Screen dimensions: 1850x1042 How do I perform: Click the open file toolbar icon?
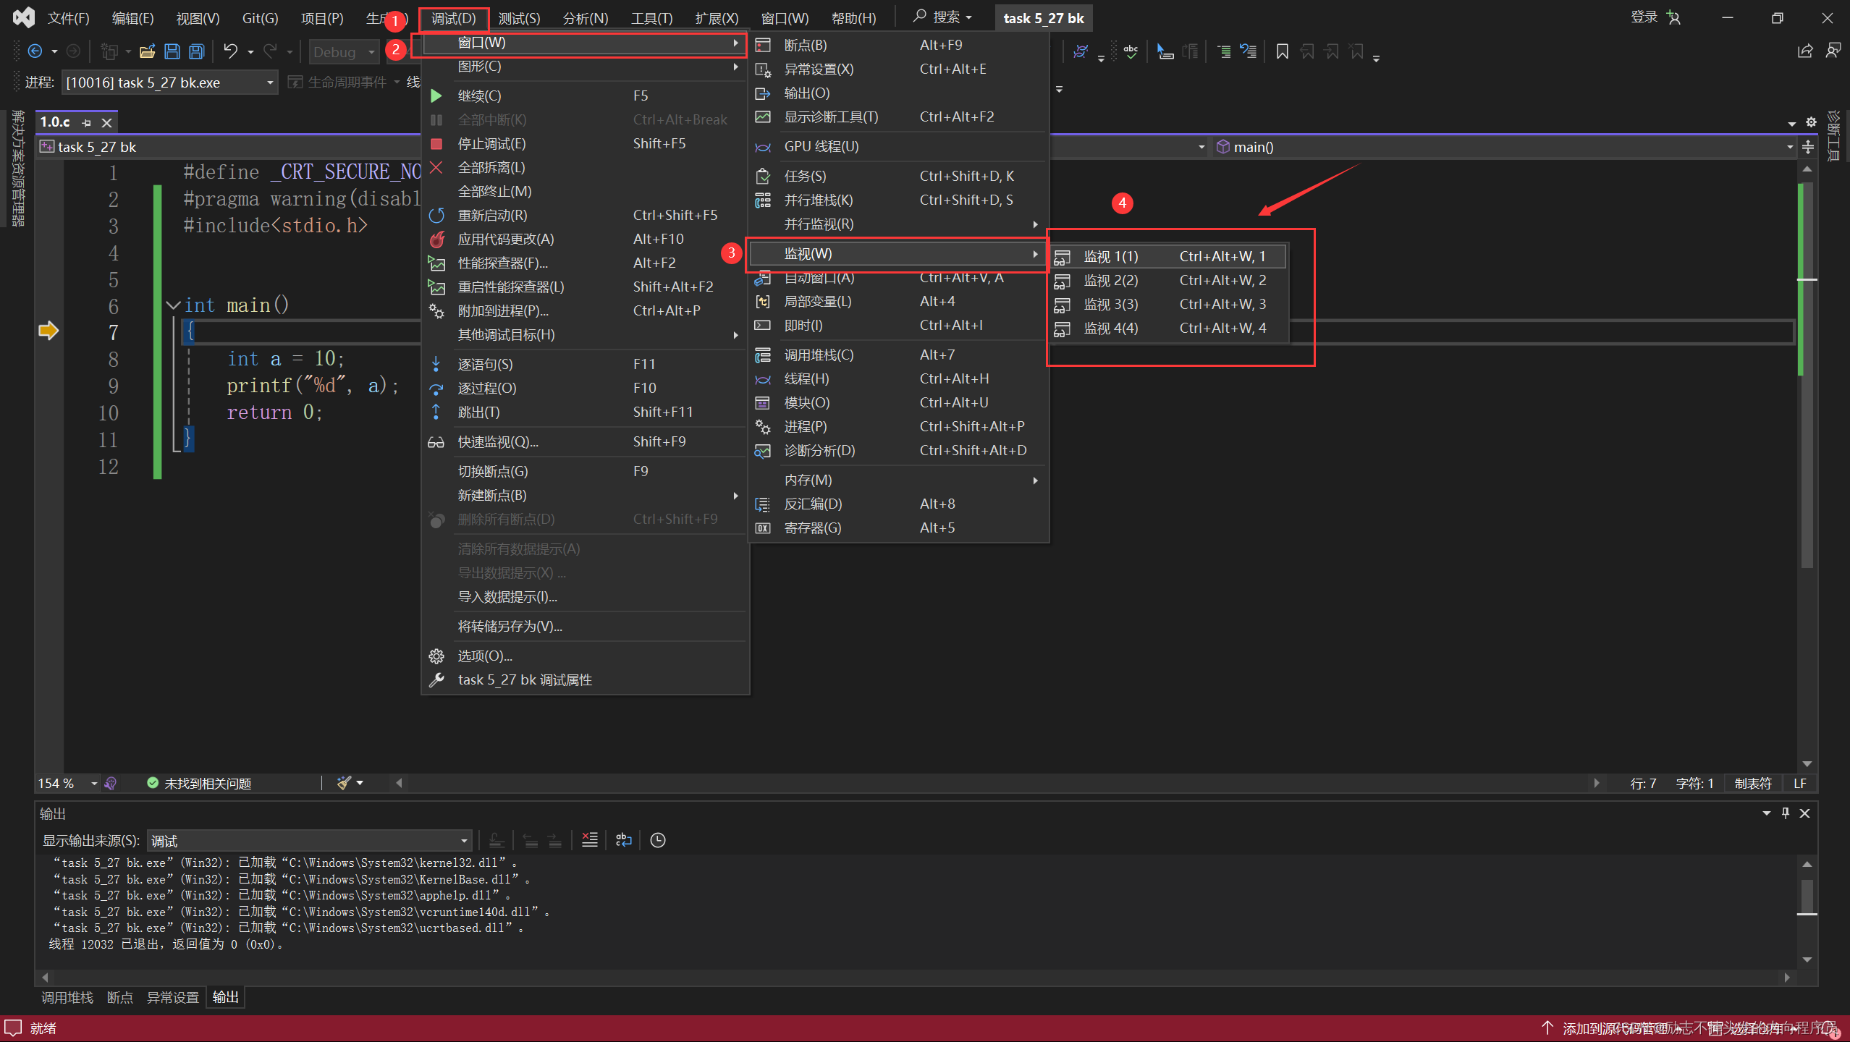point(147,51)
